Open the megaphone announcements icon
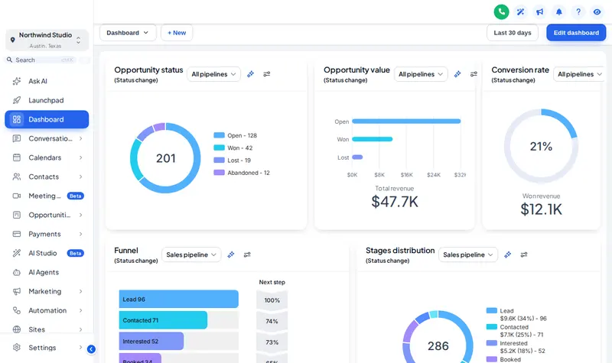Image resolution: width=612 pixels, height=363 pixels. pos(539,11)
